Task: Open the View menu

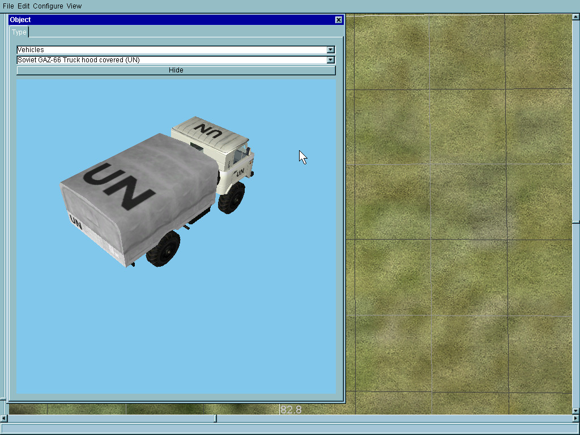Action: point(74,6)
